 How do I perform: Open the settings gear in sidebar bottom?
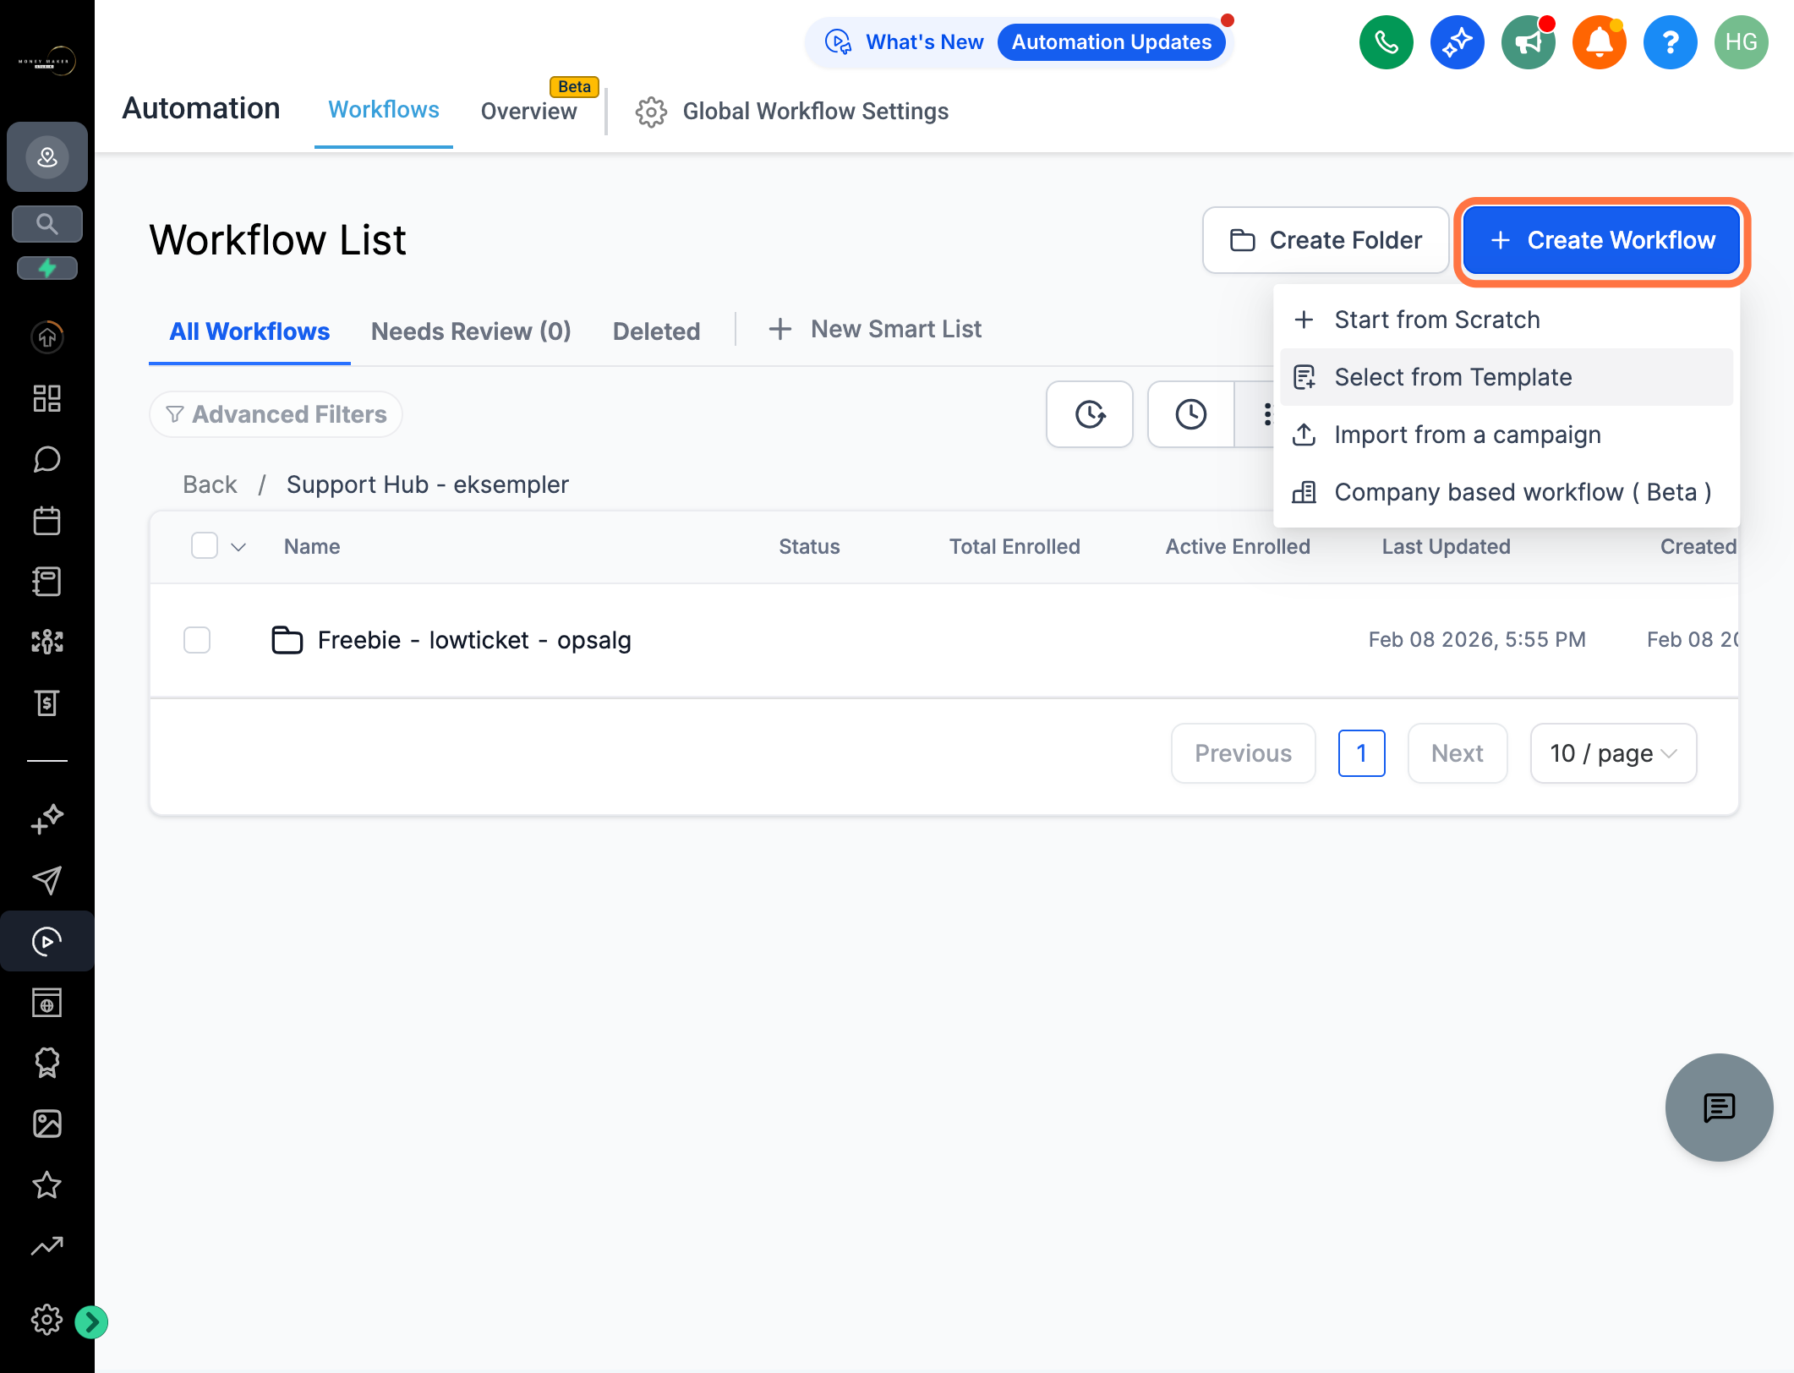coord(47,1319)
